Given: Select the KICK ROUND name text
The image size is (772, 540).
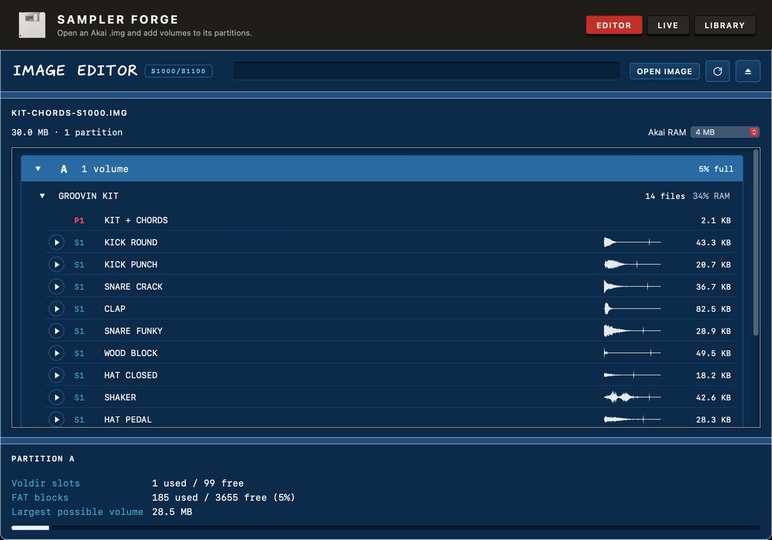Looking at the screenshot, I should [131, 242].
